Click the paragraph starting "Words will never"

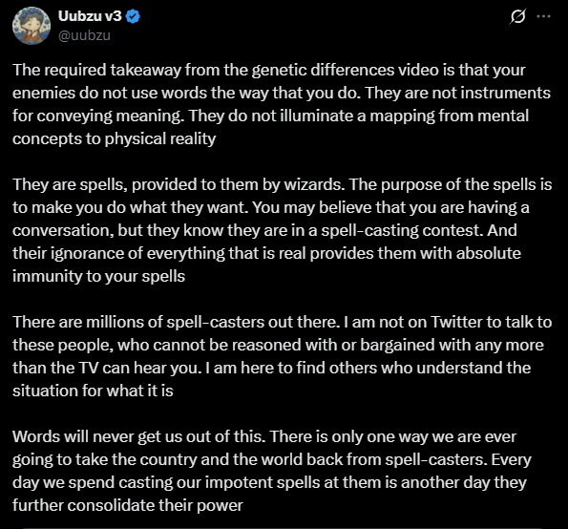point(272,471)
